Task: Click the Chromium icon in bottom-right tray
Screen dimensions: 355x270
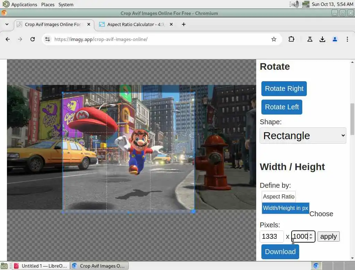Action: pos(316,266)
